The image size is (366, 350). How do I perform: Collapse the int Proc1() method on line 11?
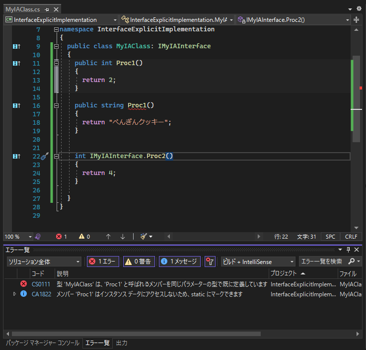(x=56, y=63)
